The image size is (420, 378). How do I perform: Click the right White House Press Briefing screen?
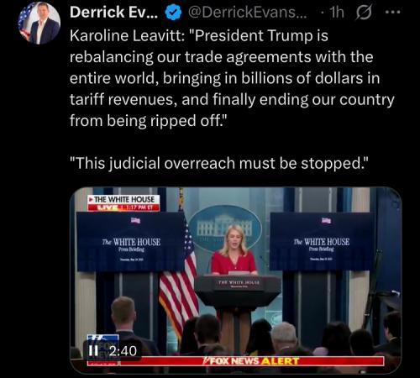[322, 241]
